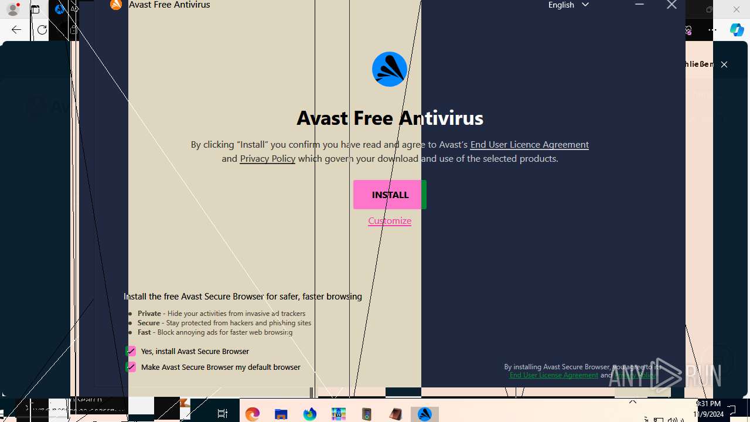
Task: Click the 'Private' bullet point text
Action: pyautogui.click(x=221, y=314)
